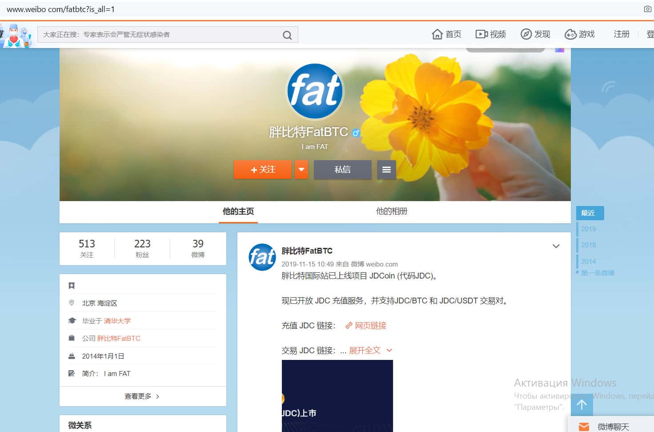Screen dimensions: 654x432
Task: Click the male gender icon beside 胖比特FatBTC
Action: [356, 132]
